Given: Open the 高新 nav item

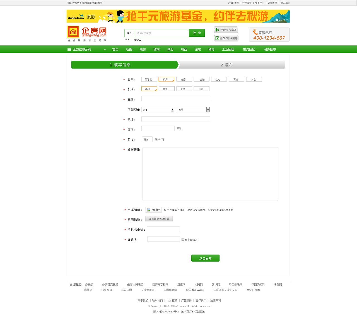Looking at the screenshot, I should pyautogui.click(x=143, y=50).
